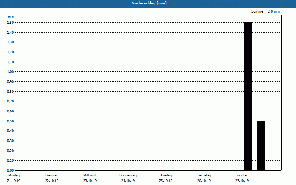Click the 0,90 y-axis value
296x185 pixels.
coord(10,82)
